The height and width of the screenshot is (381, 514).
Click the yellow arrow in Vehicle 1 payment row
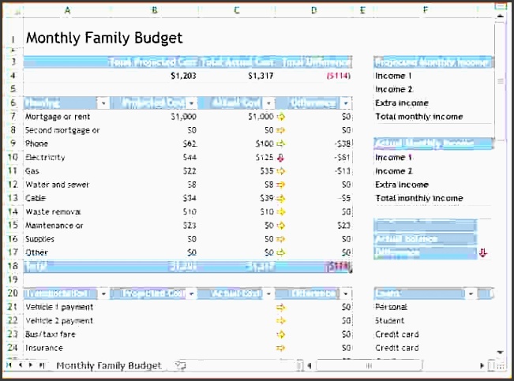(x=280, y=307)
